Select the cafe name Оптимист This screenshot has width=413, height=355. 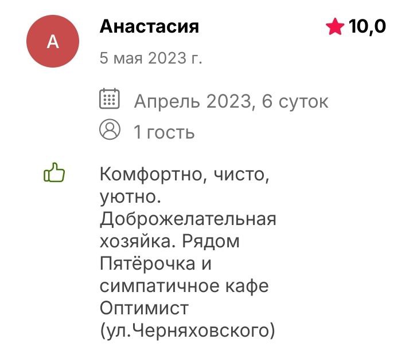(x=143, y=307)
